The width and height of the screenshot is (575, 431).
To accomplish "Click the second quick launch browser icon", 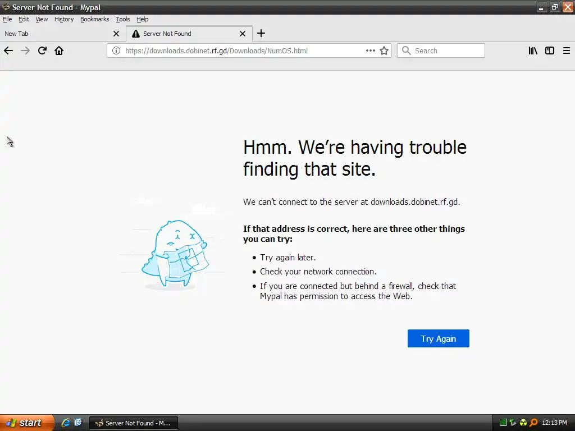I will (78, 423).
